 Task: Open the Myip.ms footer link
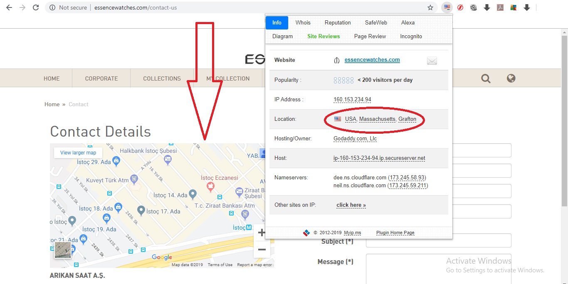pyautogui.click(x=352, y=233)
